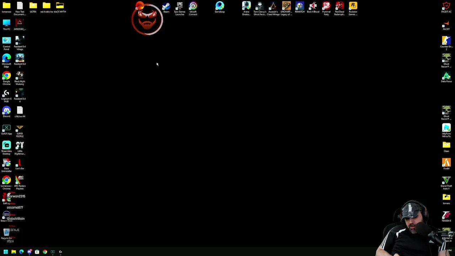455x256 pixels.
Task: Click Streamlabs Desktop icon
Action: [x=6, y=148]
